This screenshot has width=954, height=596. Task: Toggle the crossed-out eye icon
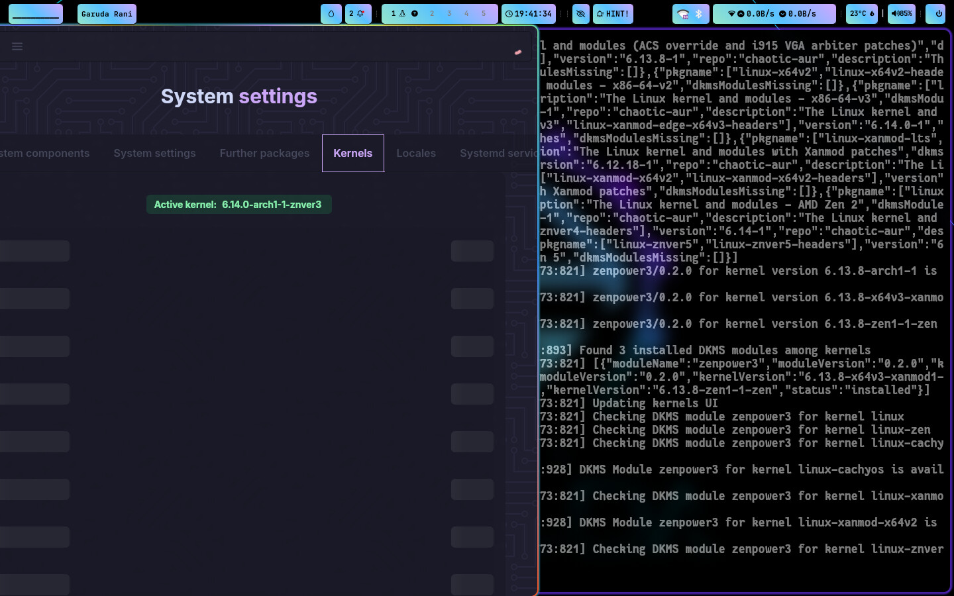(581, 13)
